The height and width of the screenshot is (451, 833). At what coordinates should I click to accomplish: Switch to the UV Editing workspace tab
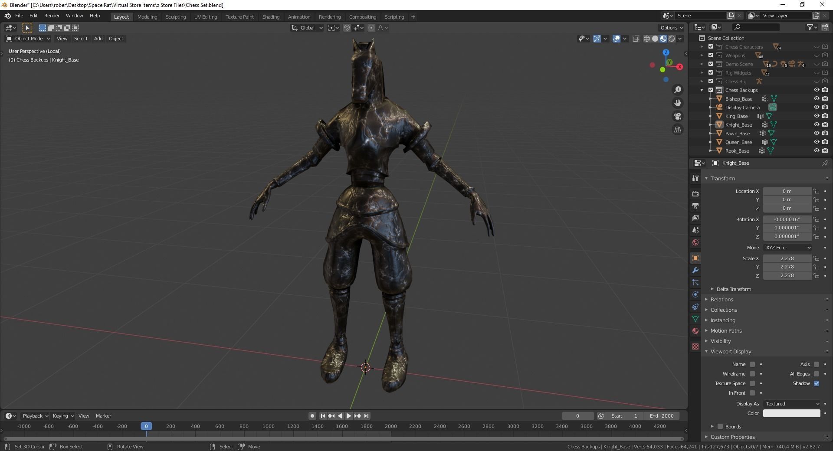pos(206,17)
